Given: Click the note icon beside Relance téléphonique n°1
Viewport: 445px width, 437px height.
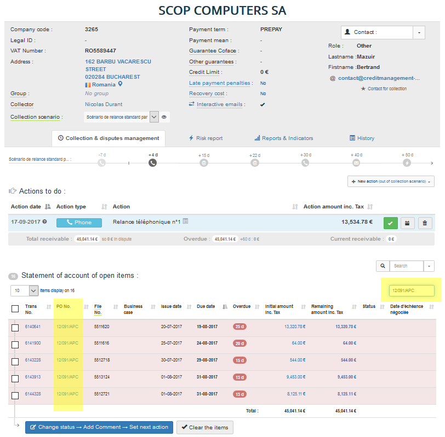Looking at the screenshot, I should click(x=185, y=222).
